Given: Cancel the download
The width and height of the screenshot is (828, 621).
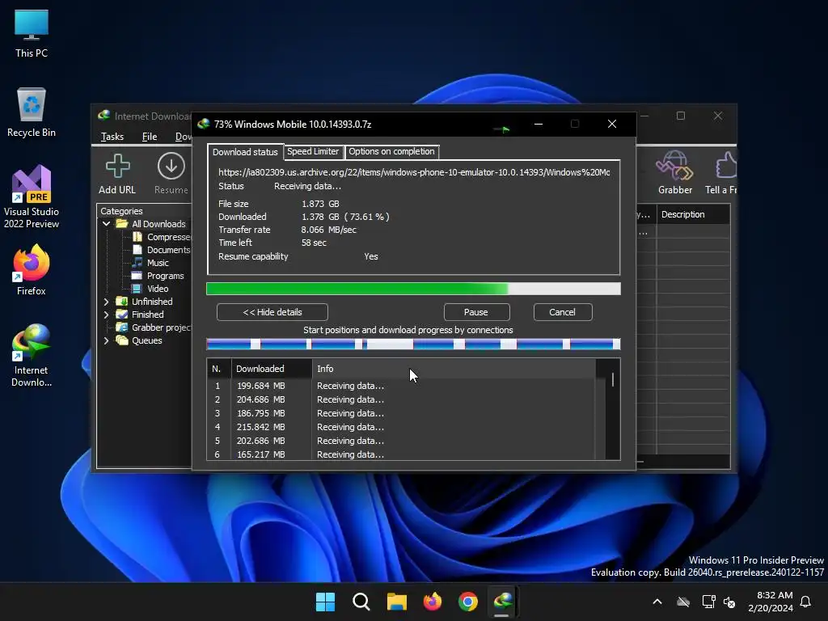Looking at the screenshot, I should click(x=563, y=312).
